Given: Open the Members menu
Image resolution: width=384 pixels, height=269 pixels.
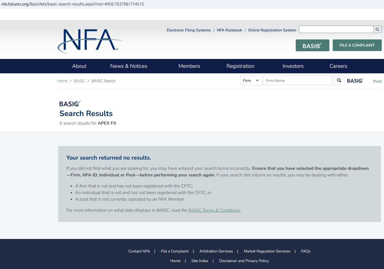Looking at the screenshot, I should pyautogui.click(x=189, y=66).
